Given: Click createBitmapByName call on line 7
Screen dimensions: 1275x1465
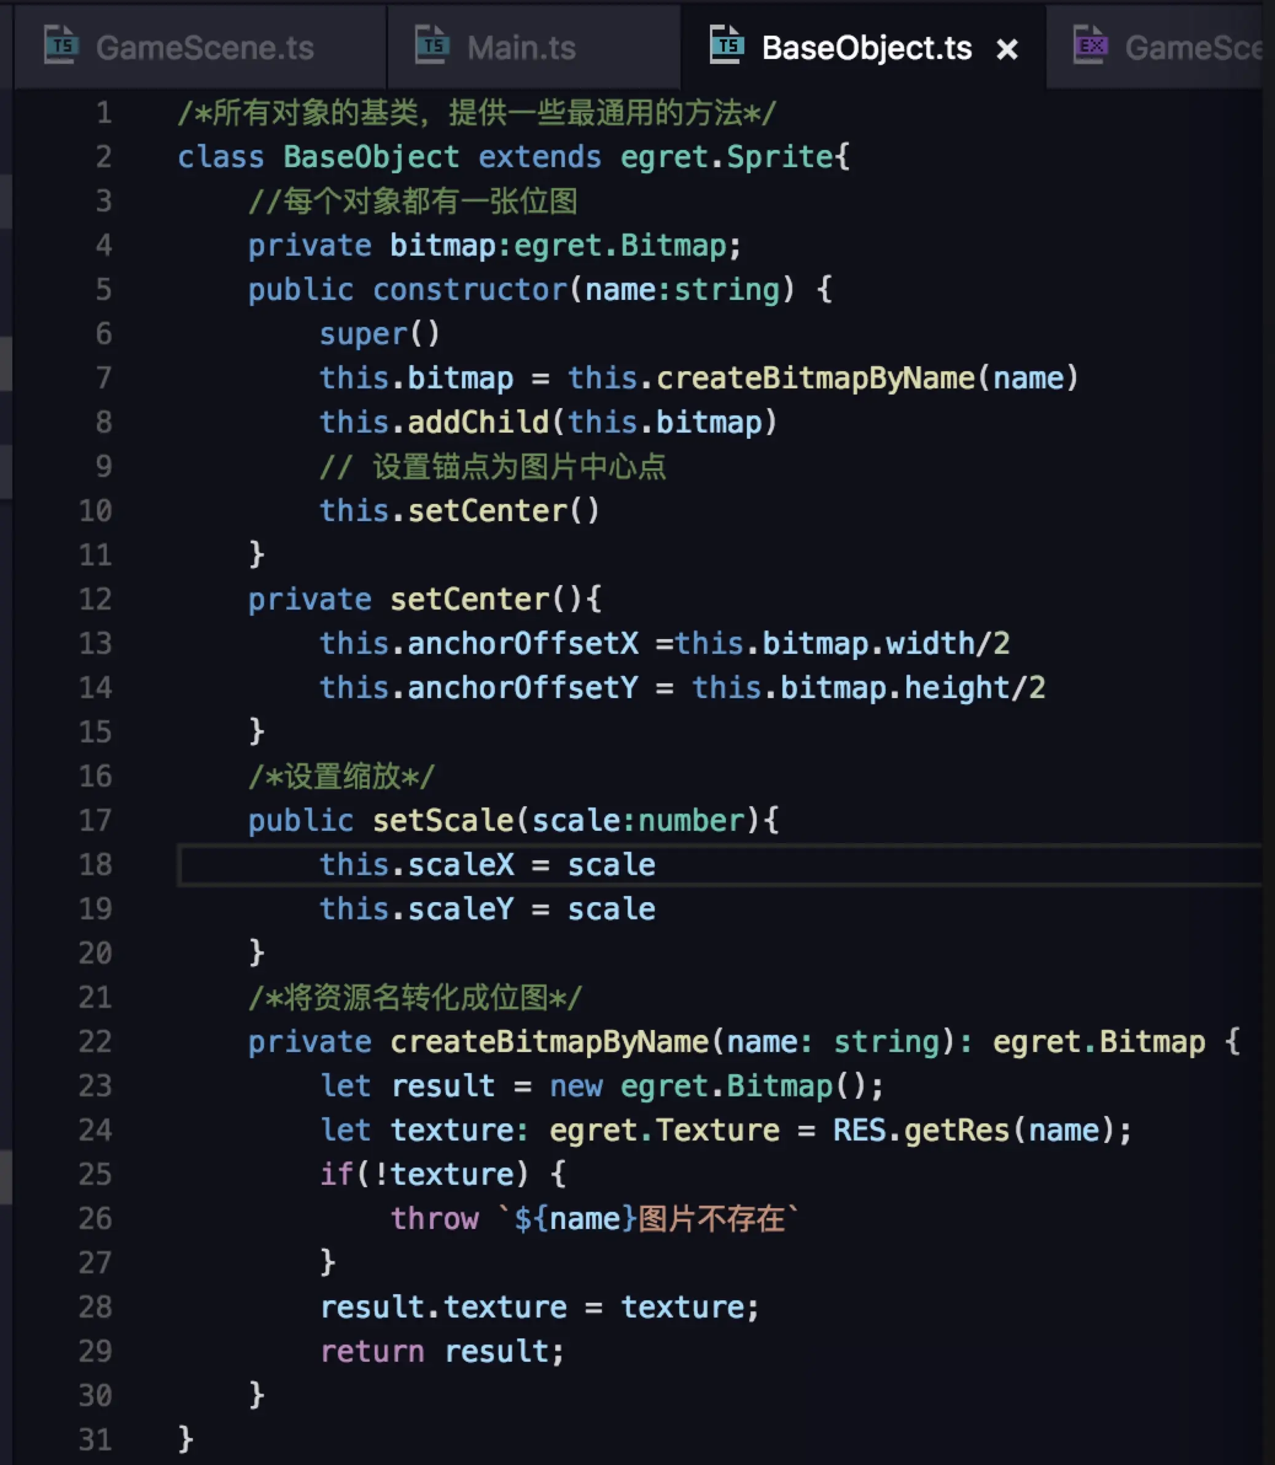Looking at the screenshot, I should (x=814, y=378).
